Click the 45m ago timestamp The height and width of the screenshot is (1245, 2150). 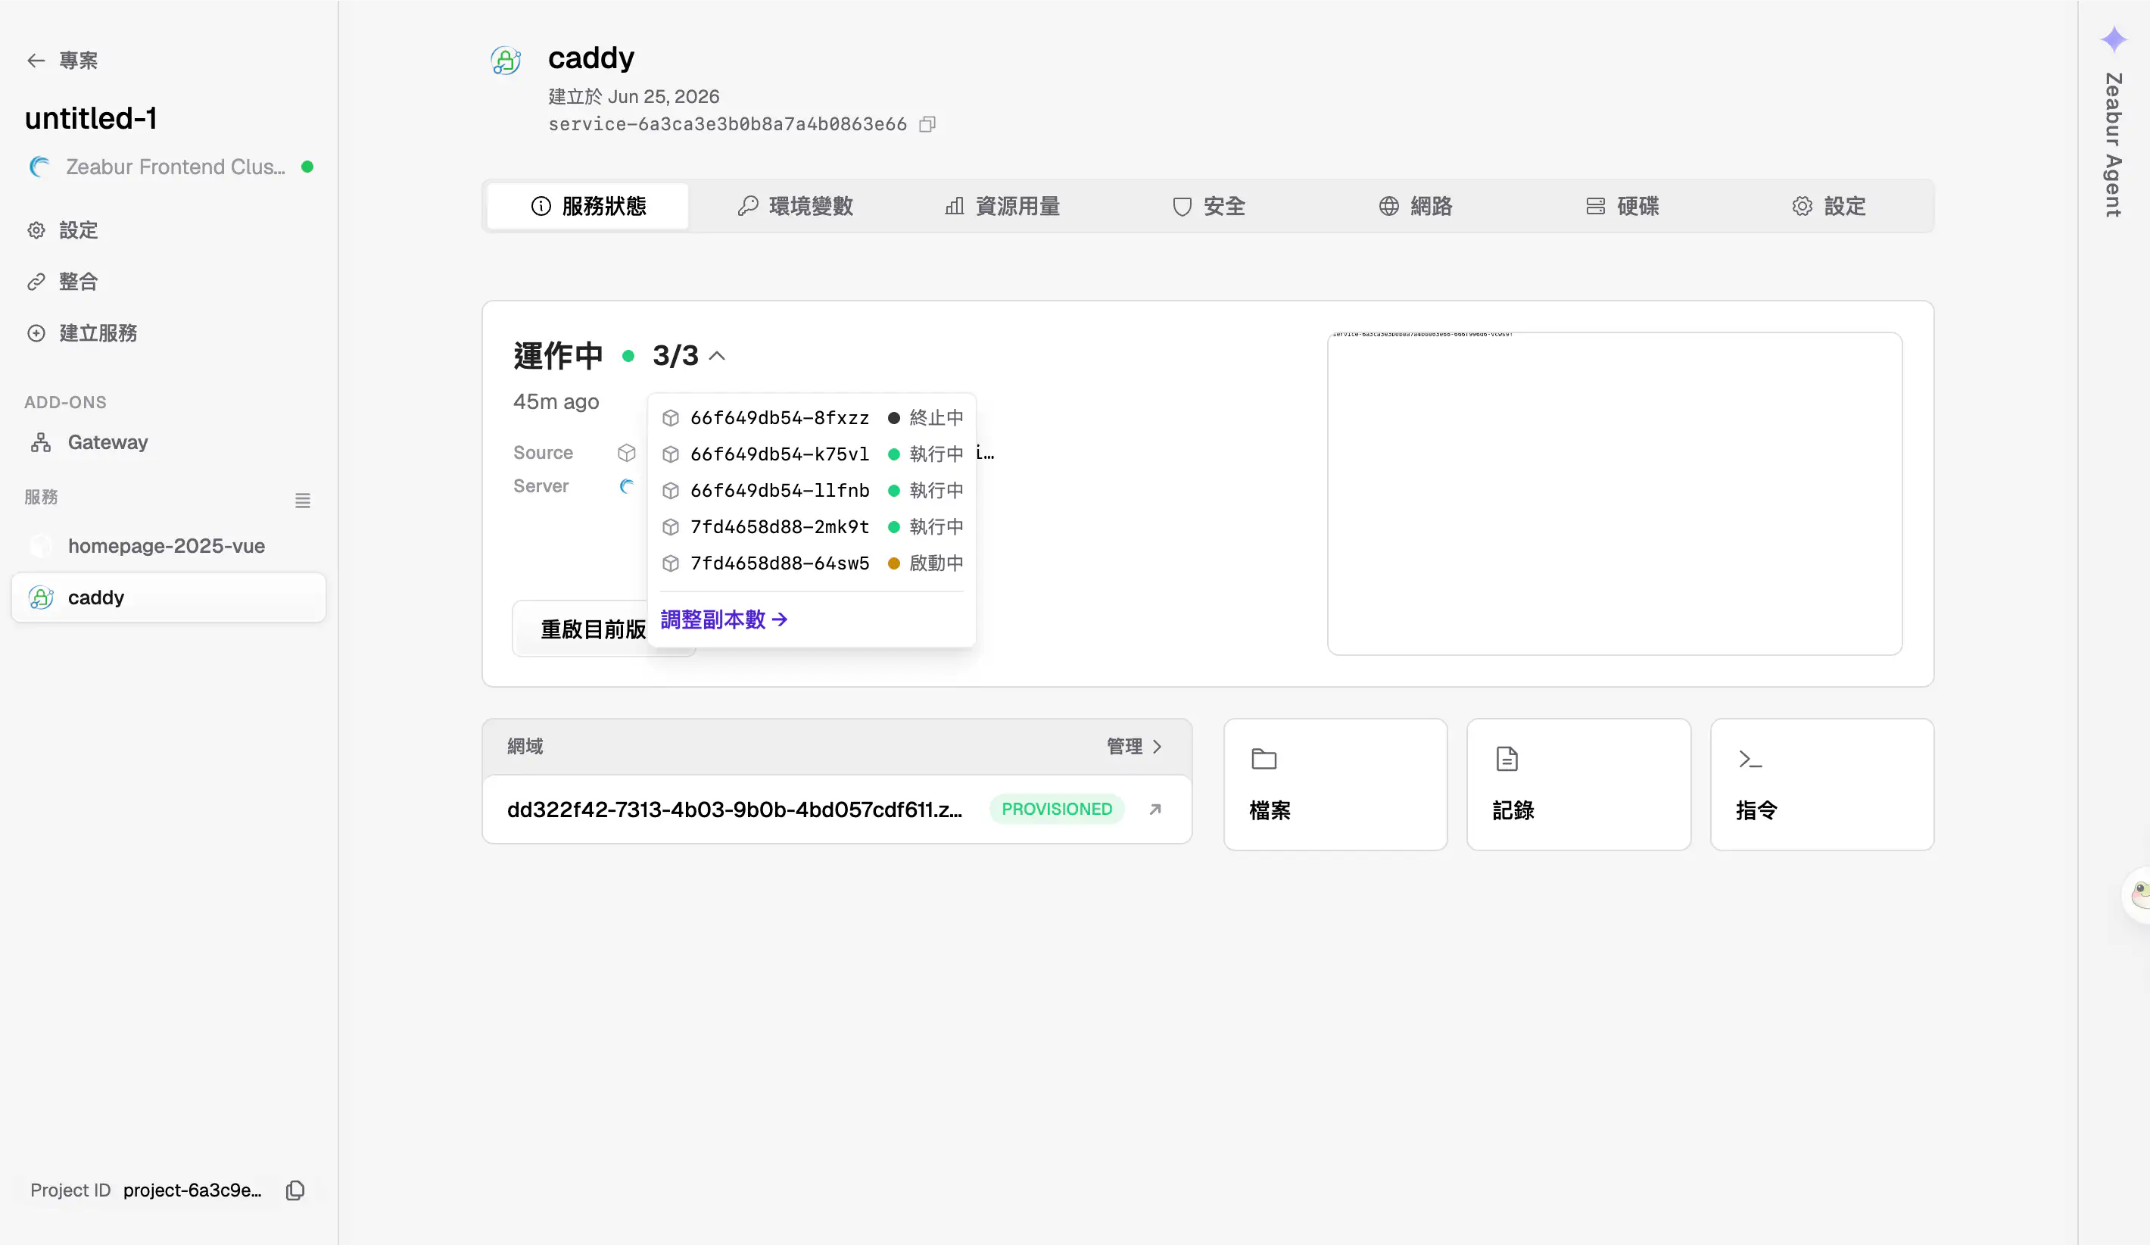556,402
